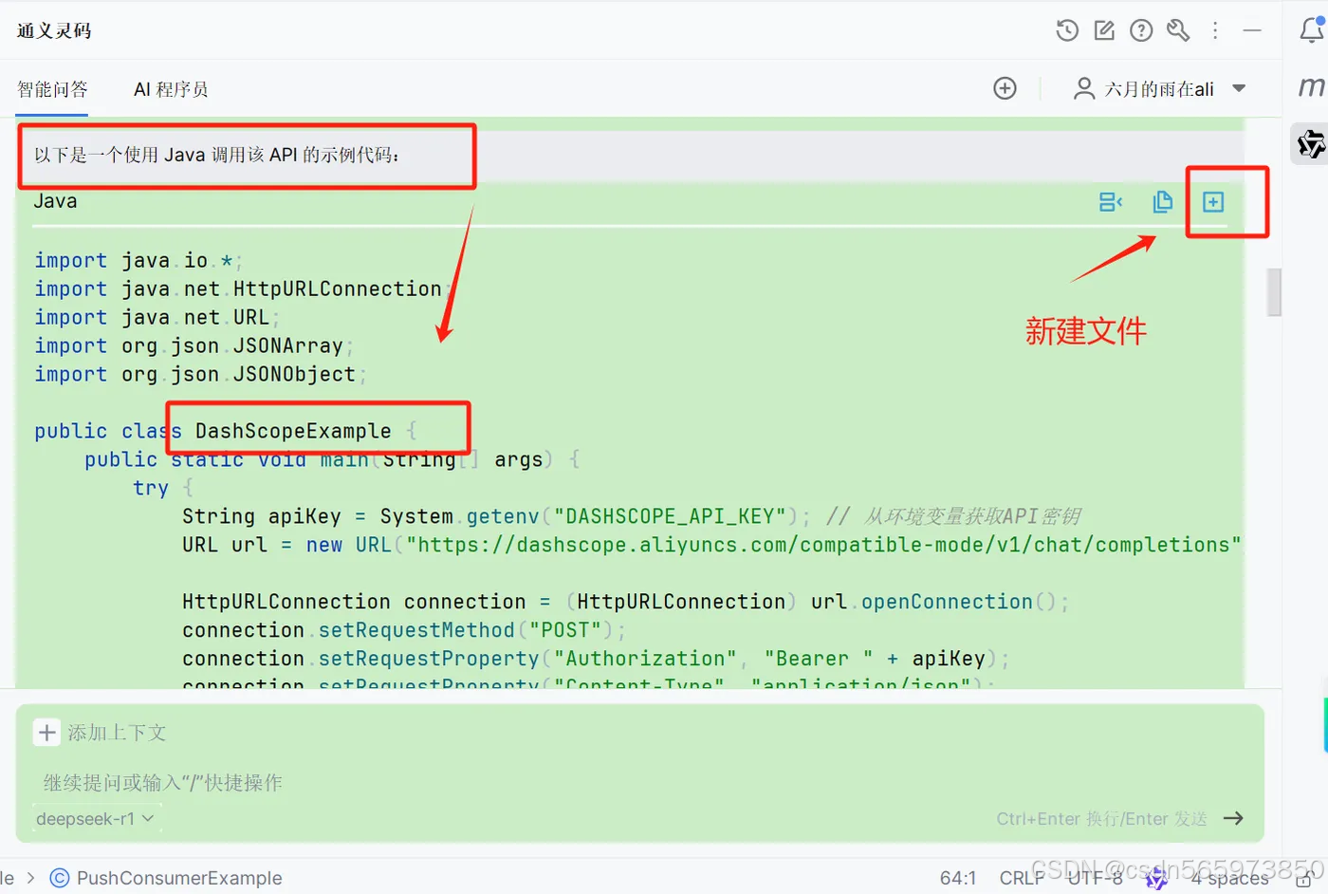
Task: Open the deepseek-r1 model dropdown
Action: (94, 818)
